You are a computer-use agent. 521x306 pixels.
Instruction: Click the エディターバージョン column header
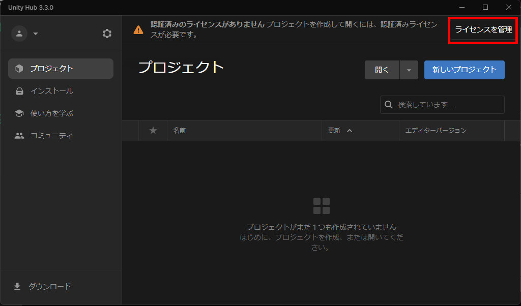pos(436,131)
